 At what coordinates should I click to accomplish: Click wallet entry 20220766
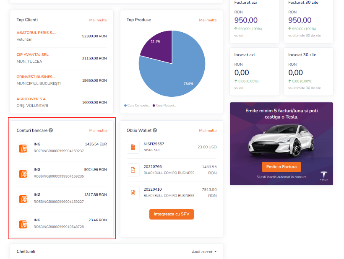click(x=152, y=166)
